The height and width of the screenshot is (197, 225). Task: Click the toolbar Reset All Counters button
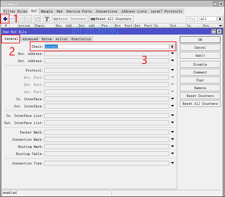pyautogui.click(x=111, y=19)
